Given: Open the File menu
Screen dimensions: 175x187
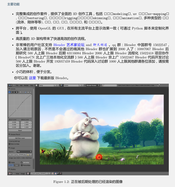Looking at the screenshot, I should point(17,85).
